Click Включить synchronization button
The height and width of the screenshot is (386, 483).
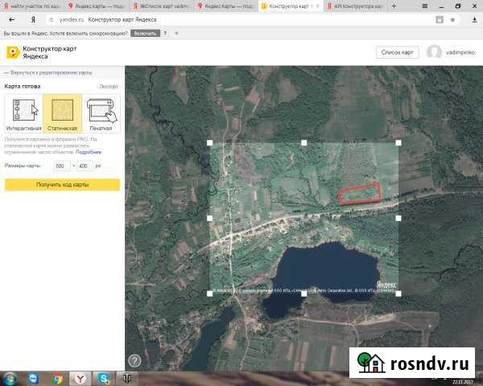pos(145,35)
